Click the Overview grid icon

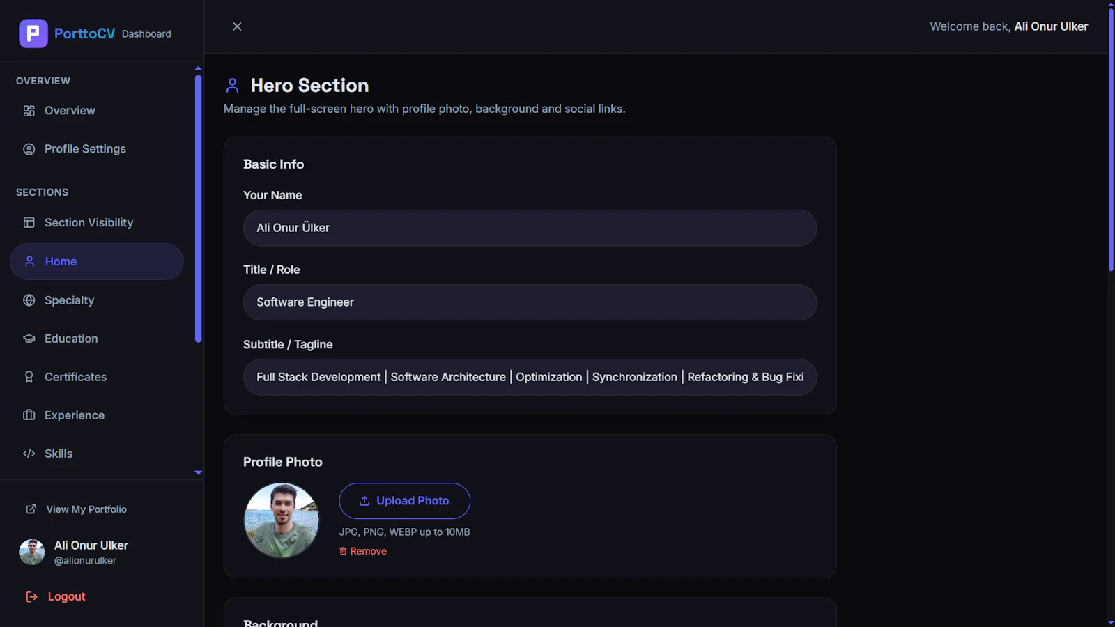click(x=29, y=111)
